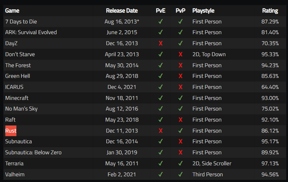This screenshot has height=182, width=288.
Task: Click Valheim's Third Person playstyle cell
Action: click(x=208, y=174)
